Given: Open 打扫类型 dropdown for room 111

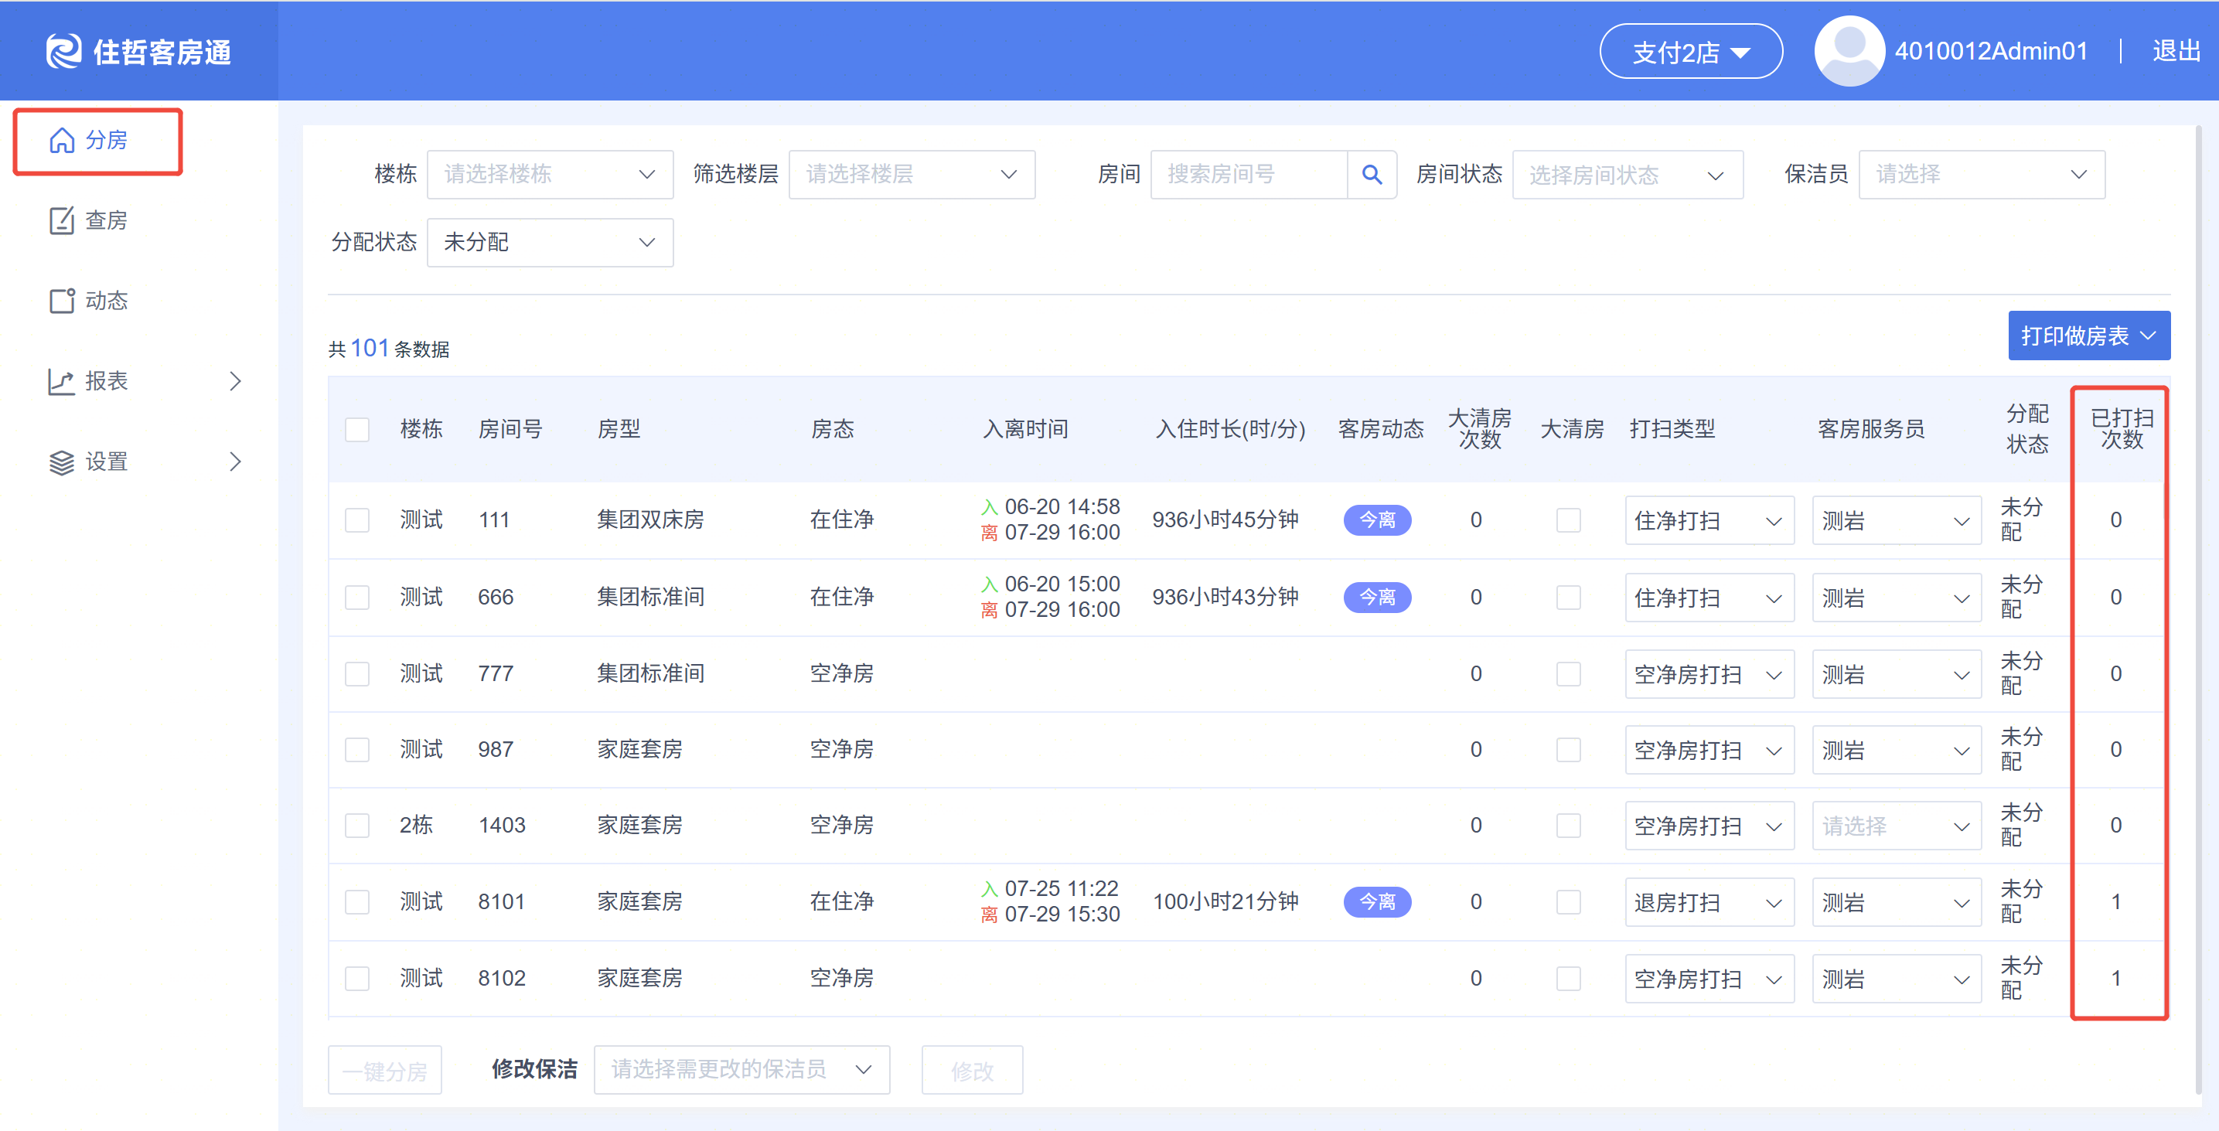Looking at the screenshot, I should [1709, 520].
